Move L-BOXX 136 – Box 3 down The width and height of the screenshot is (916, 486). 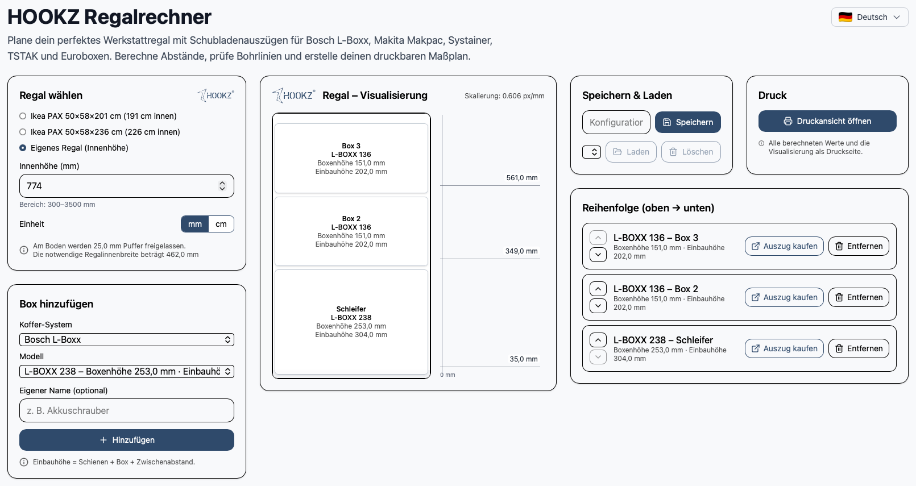tap(598, 255)
